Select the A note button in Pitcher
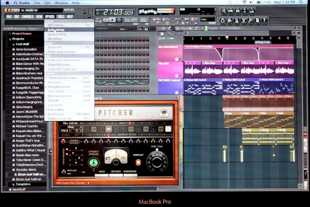 tap(153, 129)
